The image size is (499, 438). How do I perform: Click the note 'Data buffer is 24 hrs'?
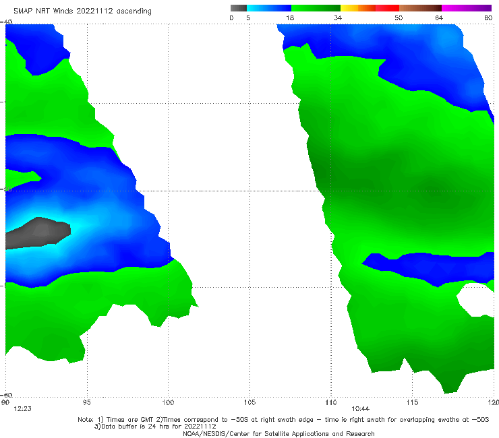click(155, 427)
